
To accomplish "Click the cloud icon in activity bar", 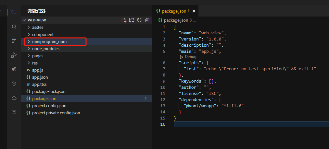I will [14, 97].
